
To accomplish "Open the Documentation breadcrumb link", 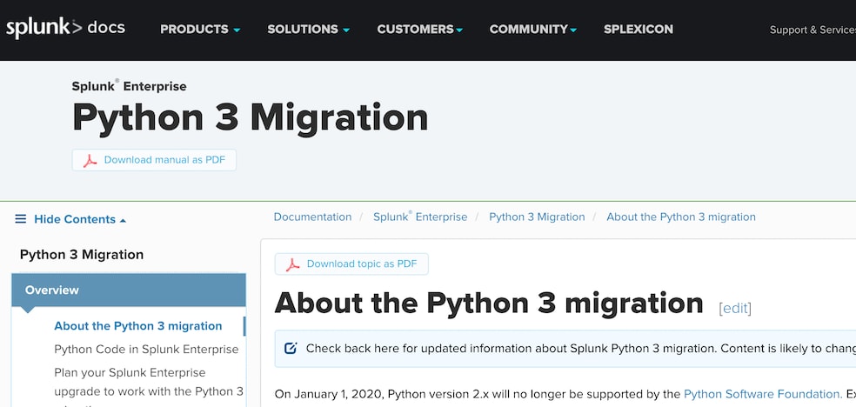I will 312,217.
